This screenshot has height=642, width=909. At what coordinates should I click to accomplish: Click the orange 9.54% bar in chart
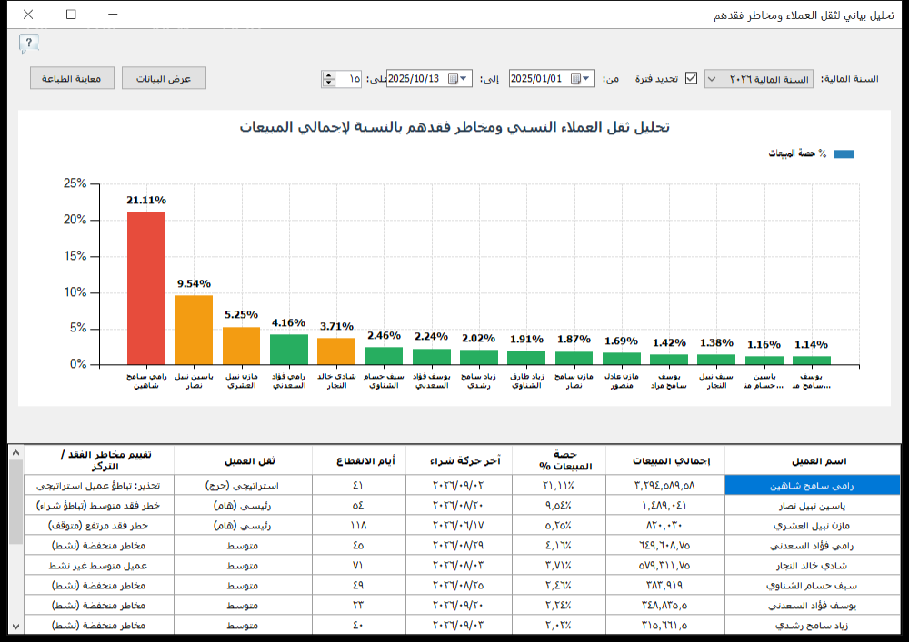(x=194, y=330)
